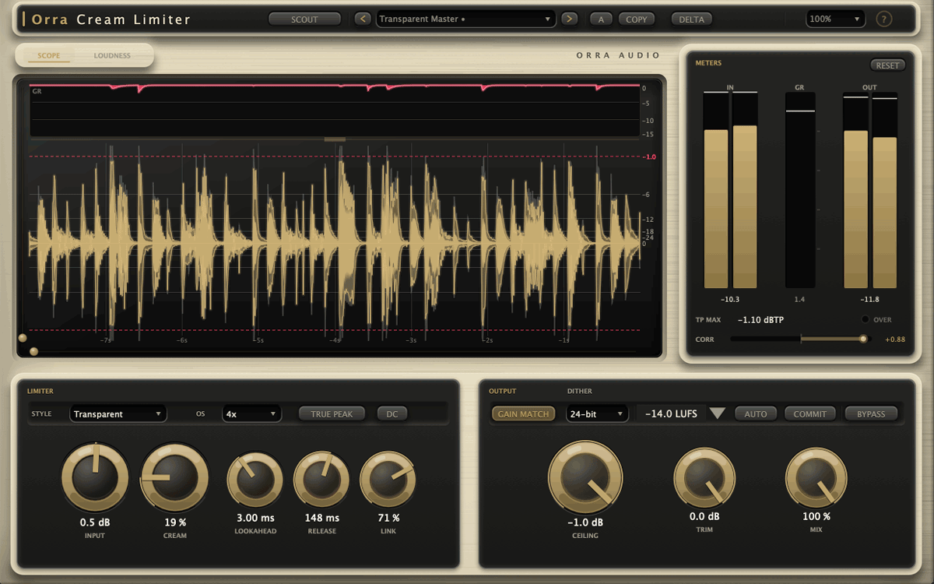Click the -11.8 output level readout
The image size is (934, 584).
[870, 299]
